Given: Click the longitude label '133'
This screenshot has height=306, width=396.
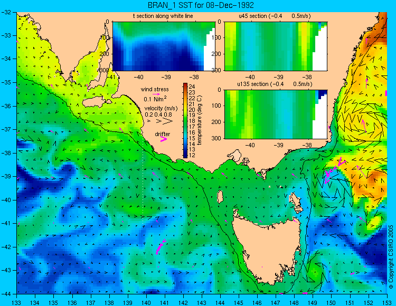Looking at the screenshot, I should 17,302.
